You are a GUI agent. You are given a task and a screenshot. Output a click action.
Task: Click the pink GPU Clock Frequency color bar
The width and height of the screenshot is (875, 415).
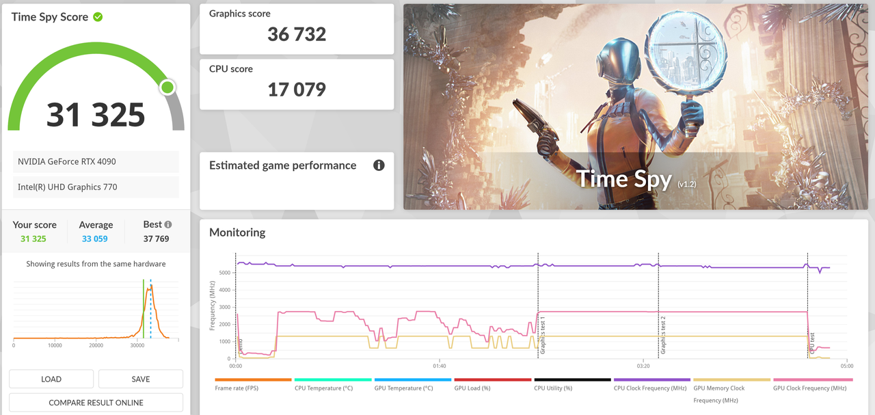tap(813, 379)
